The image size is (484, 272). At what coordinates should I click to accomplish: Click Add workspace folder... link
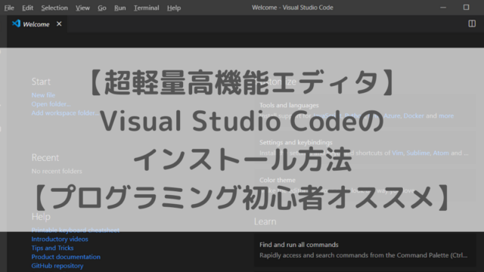click(65, 113)
